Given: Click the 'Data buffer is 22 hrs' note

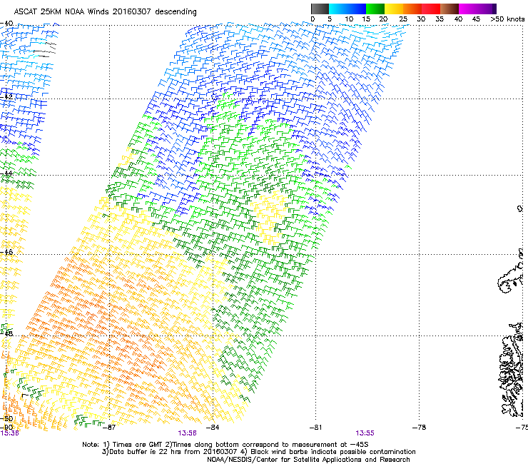Looking at the screenshot, I should [x=258, y=452].
